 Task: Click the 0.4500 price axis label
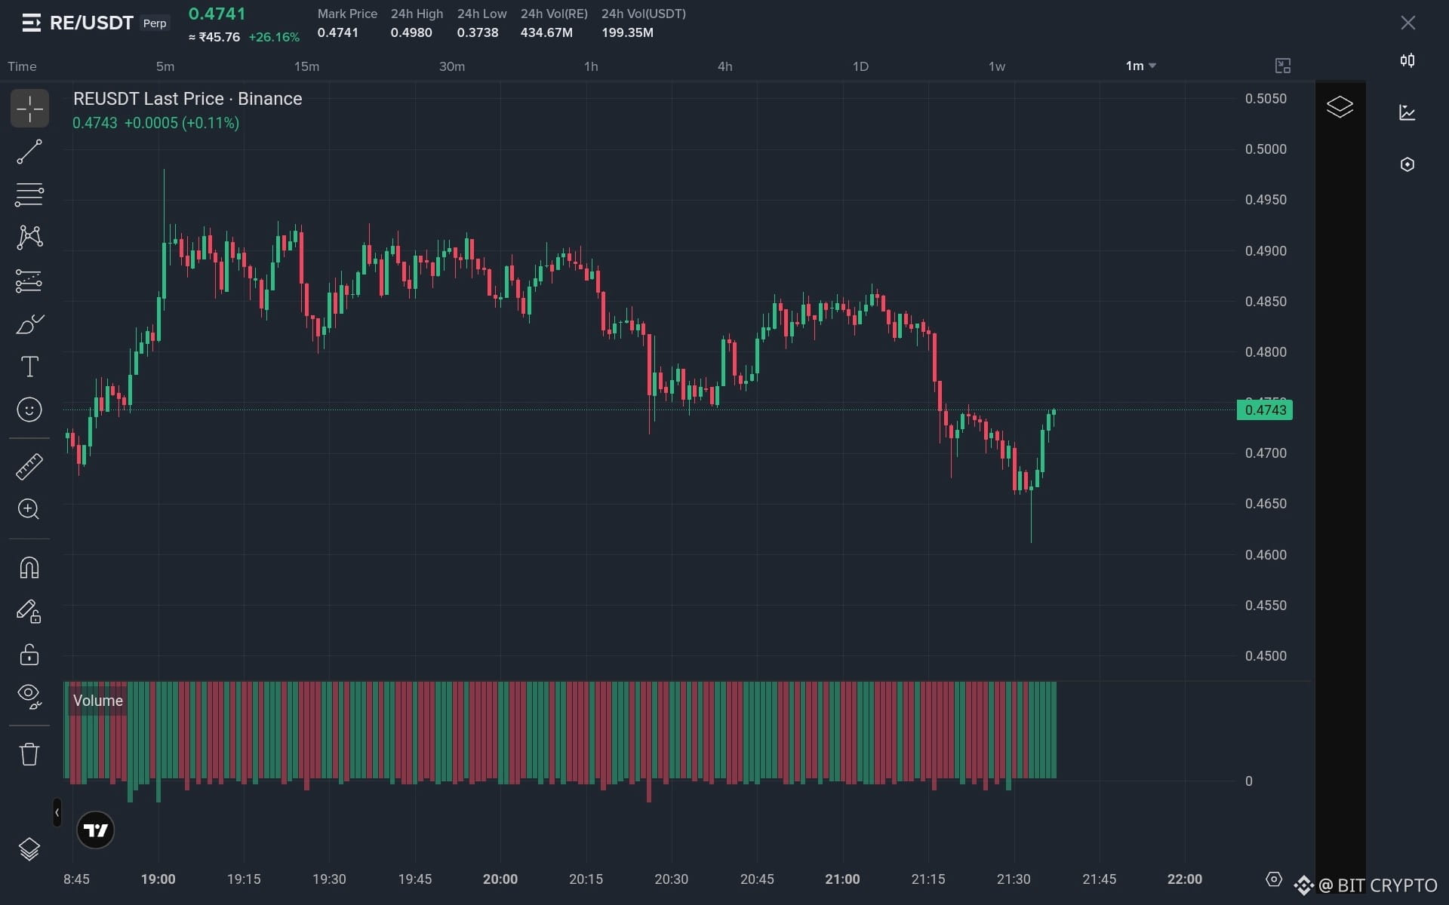pos(1266,656)
